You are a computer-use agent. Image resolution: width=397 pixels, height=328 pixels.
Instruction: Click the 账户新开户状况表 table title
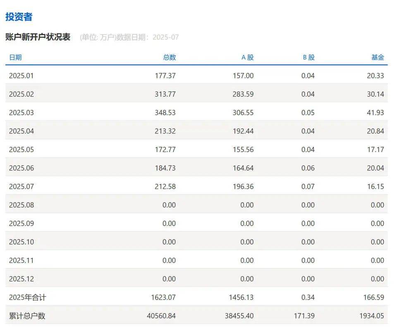point(39,36)
